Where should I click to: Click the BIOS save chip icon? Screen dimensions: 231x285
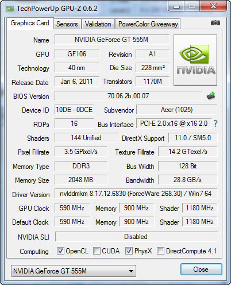(x=211, y=96)
